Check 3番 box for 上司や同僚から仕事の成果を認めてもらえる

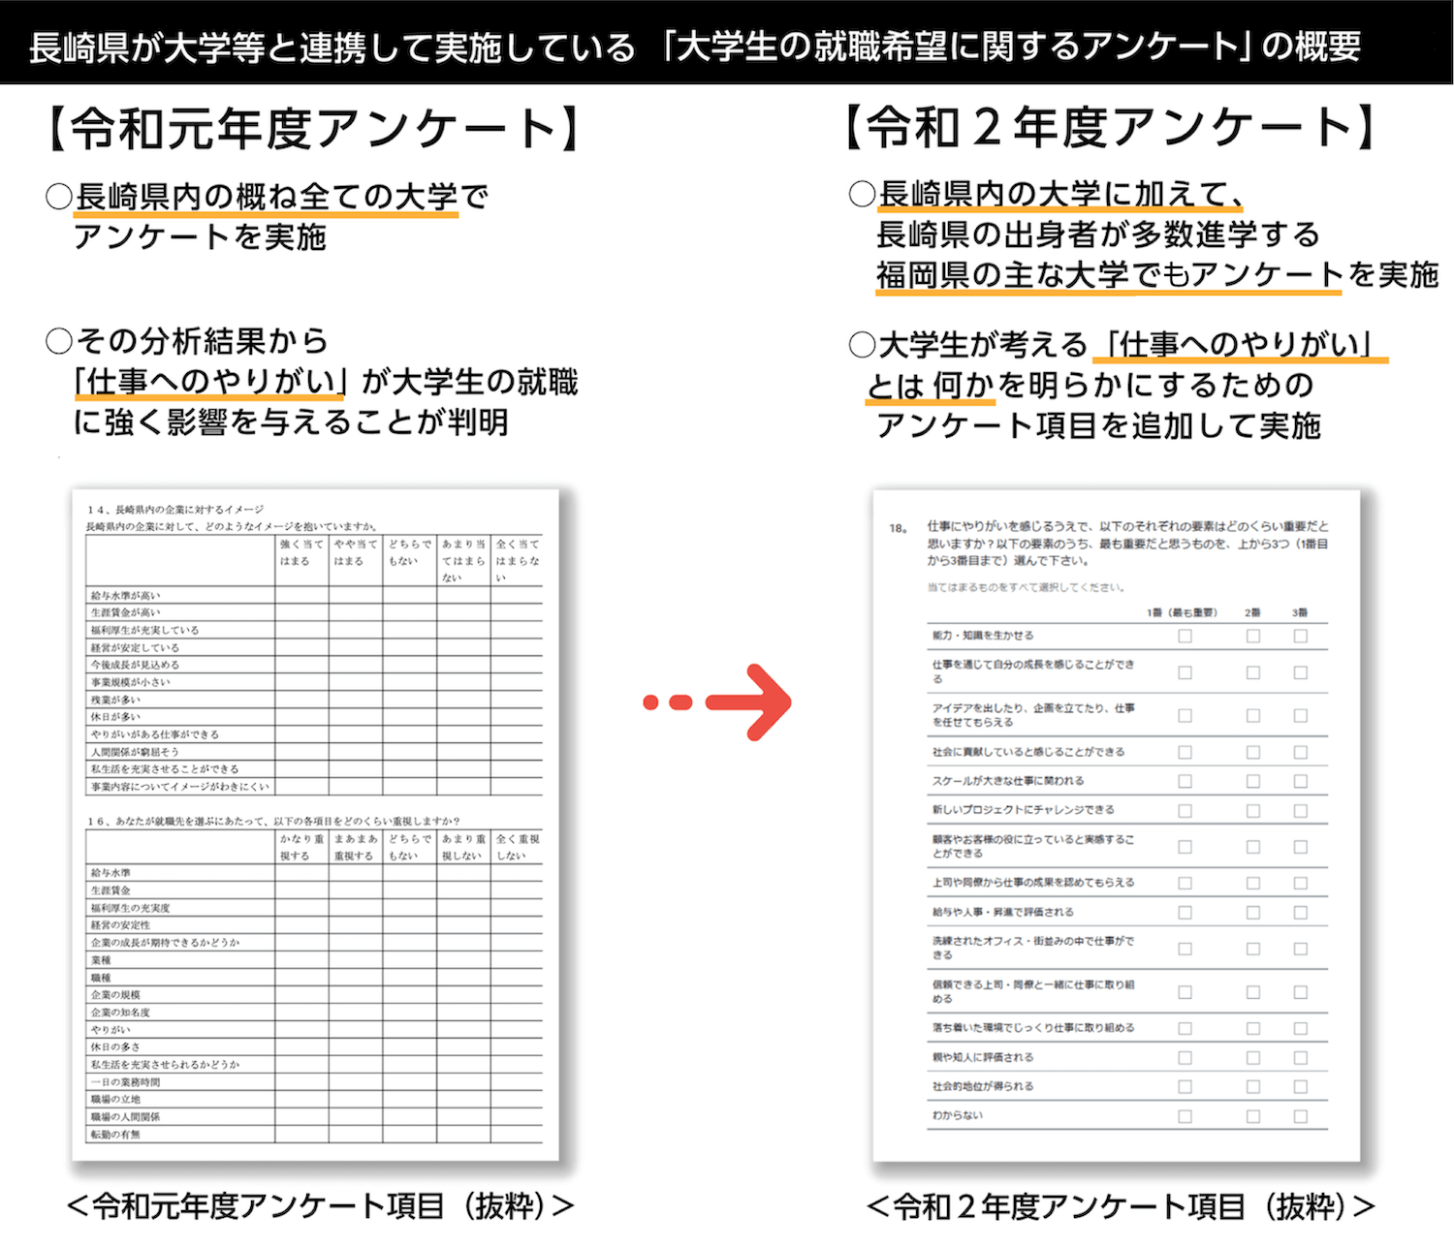coord(1301,884)
